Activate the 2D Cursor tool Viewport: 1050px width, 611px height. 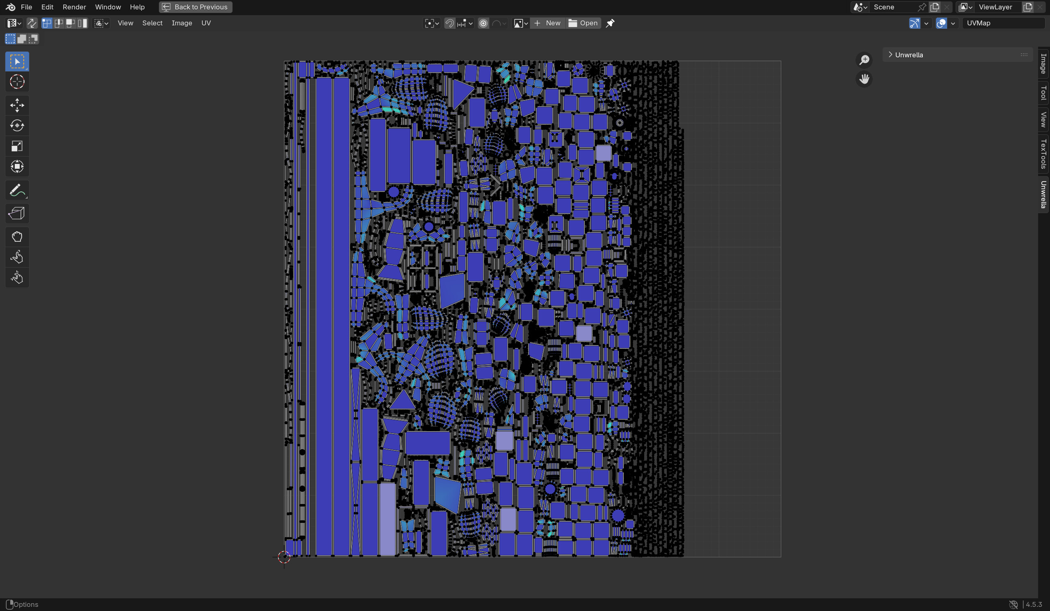coord(17,82)
